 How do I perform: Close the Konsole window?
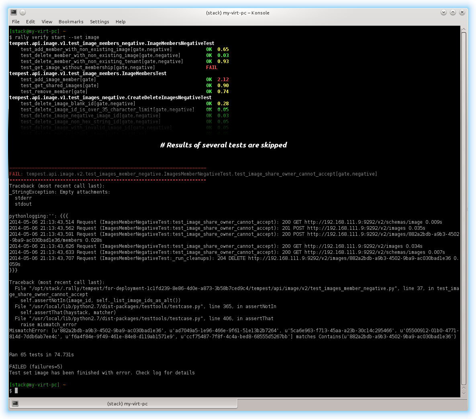pos(462,12)
